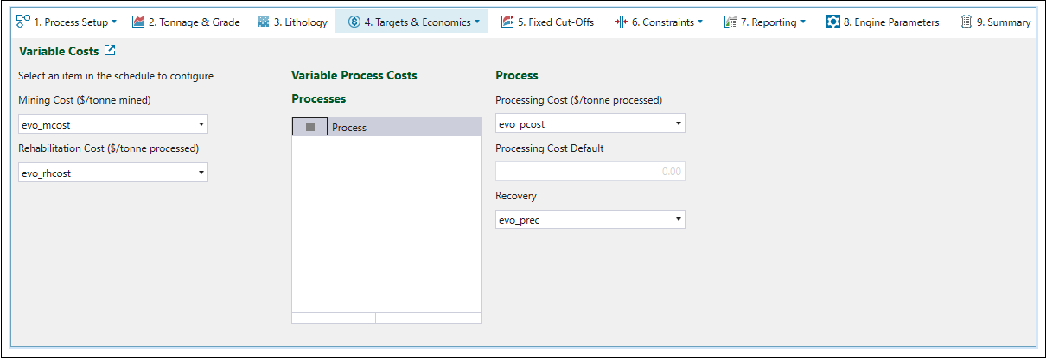Image resolution: width=1046 pixels, height=359 pixels.
Task: Expand the Process Setup tab arrow
Action: (x=114, y=22)
